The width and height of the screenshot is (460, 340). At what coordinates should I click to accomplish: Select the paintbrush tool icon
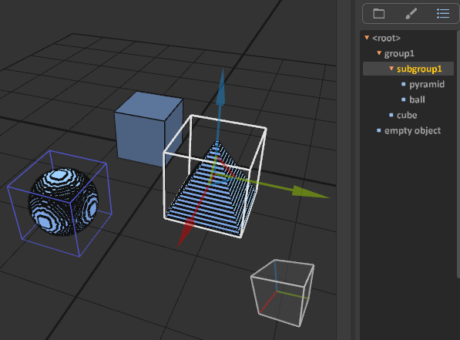[x=411, y=14]
